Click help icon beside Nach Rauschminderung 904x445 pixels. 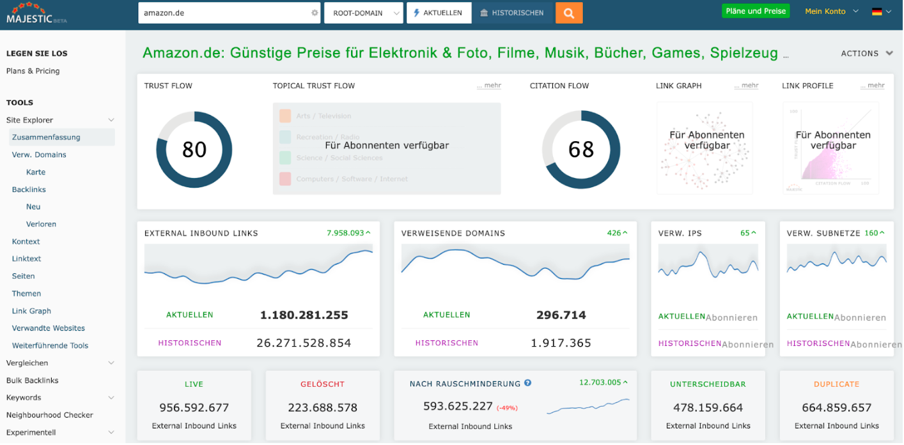pyautogui.click(x=528, y=383)
